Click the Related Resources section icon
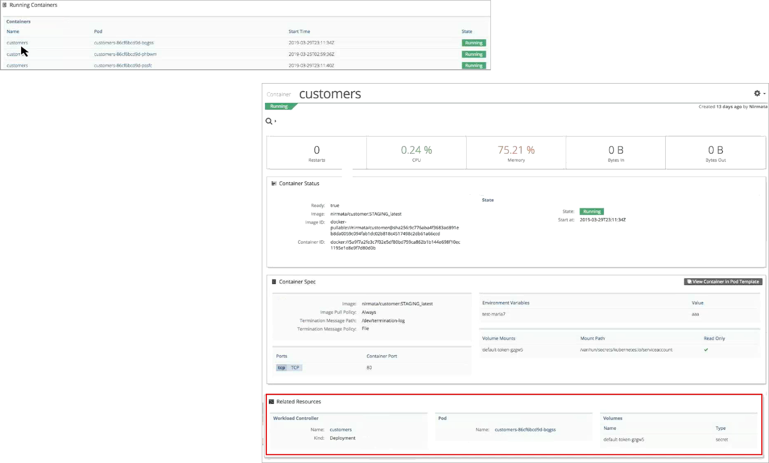769x463 pixels. pyautogui.click(x=272, y=401)
